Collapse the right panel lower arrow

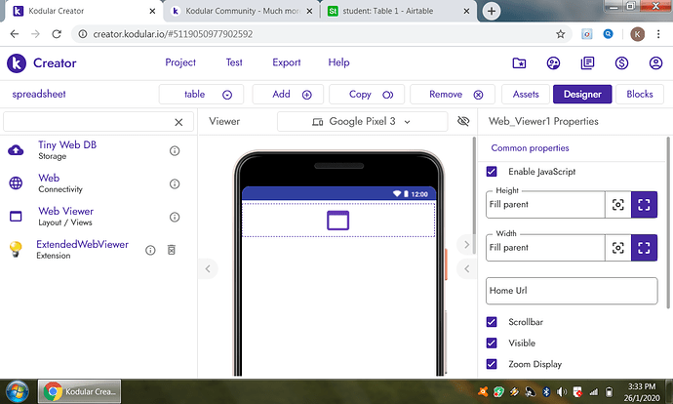(466, 269)
